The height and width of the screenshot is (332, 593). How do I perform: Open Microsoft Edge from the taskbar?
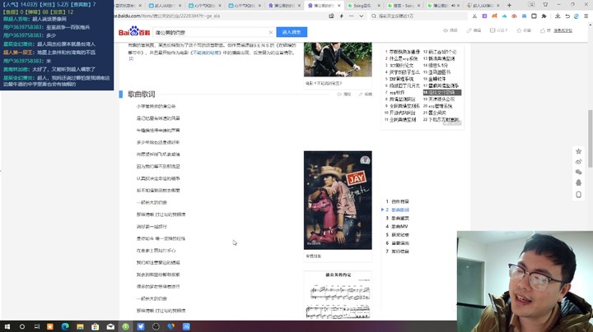(x=65, y=326)
